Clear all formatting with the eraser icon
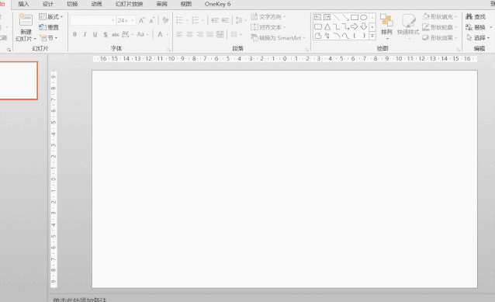 click(x=165, y=20)
